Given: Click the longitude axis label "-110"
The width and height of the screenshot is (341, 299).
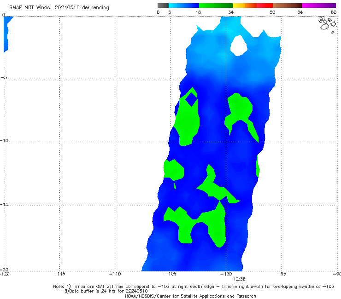Looking at the screenshot, I should tap(115, 274).
